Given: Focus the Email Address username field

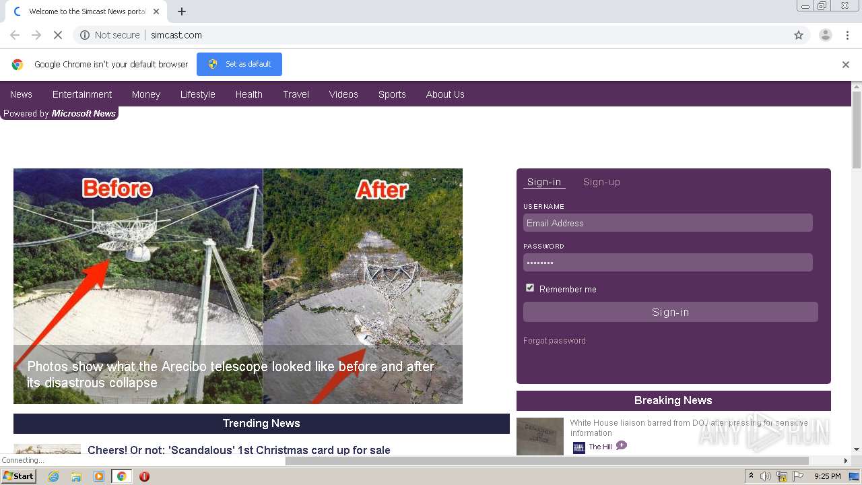Looking at the screenshot, I should click(668, 223).
